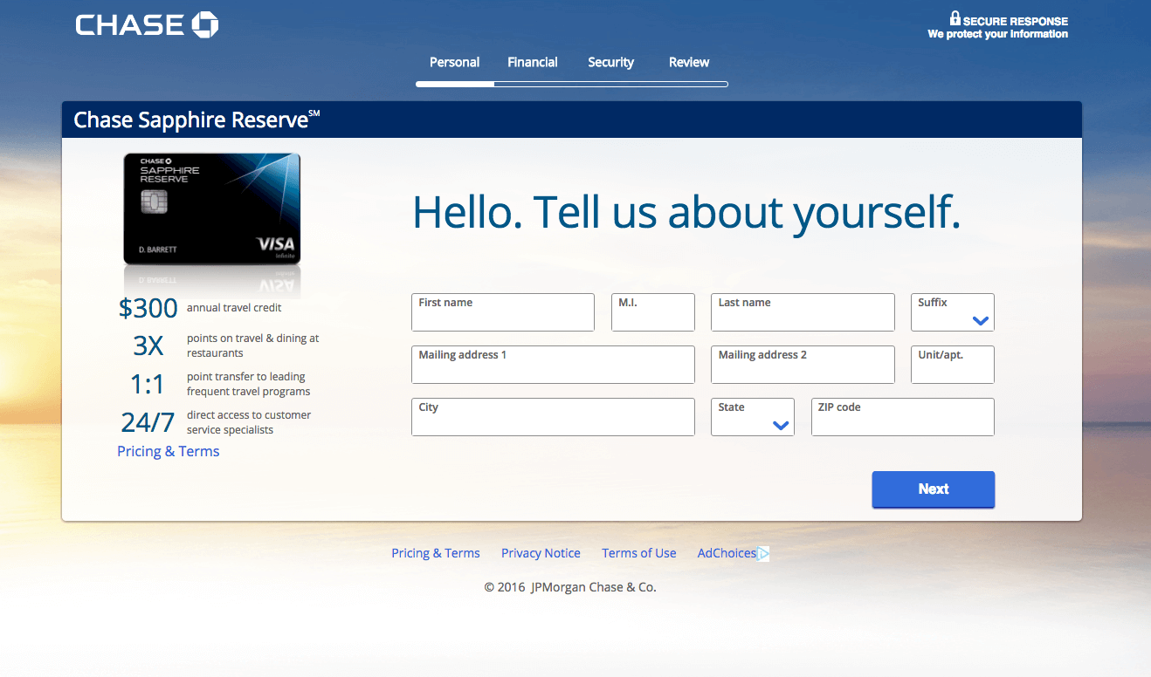The width and height of the screenshot is (1151, 677).
Task: Click the 1:1 point transfer text
Action: pos(220,384)
